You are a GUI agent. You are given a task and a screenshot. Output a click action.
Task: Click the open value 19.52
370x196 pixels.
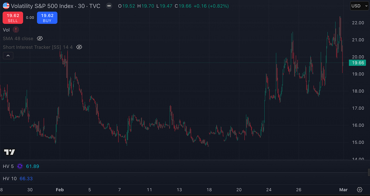click(129, 6)
